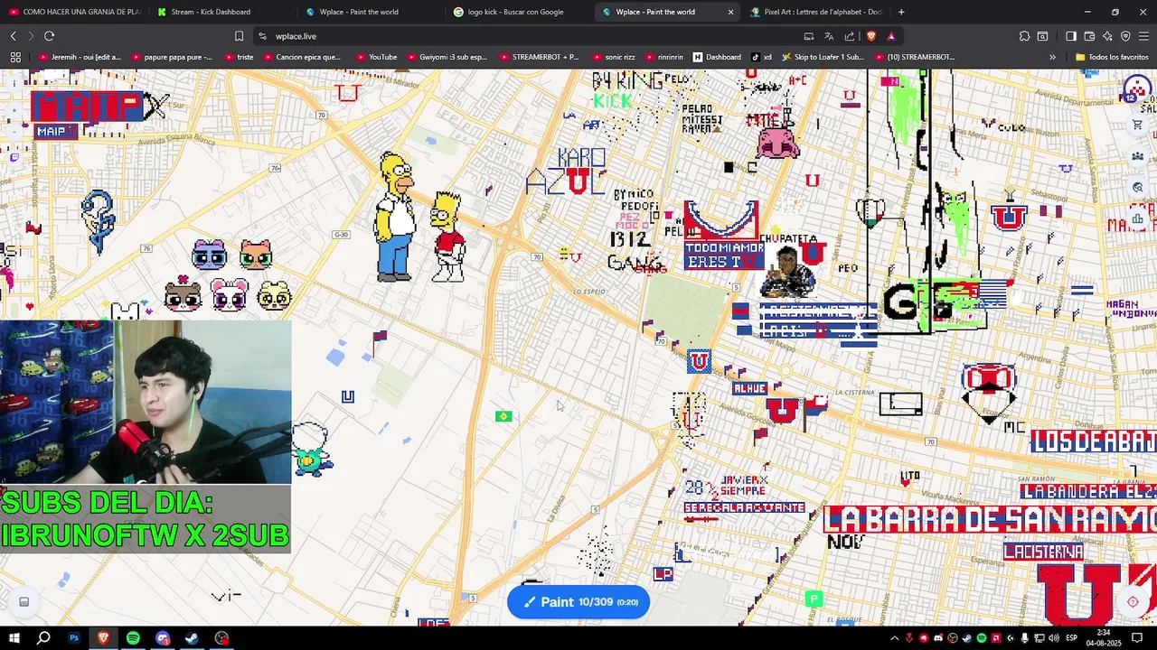
Task: Close the active Wplace tab
Action: [x=730, y=12]
